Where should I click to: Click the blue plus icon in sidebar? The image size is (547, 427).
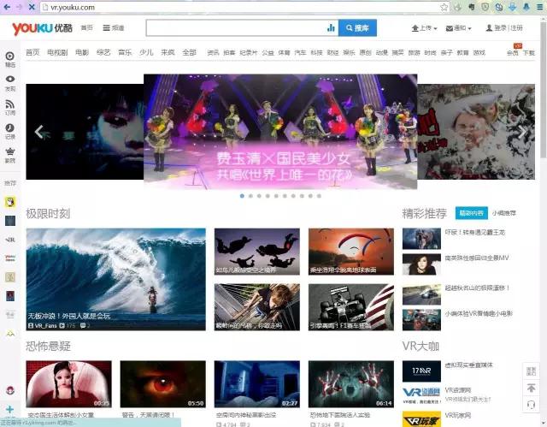tap(9, 409)
